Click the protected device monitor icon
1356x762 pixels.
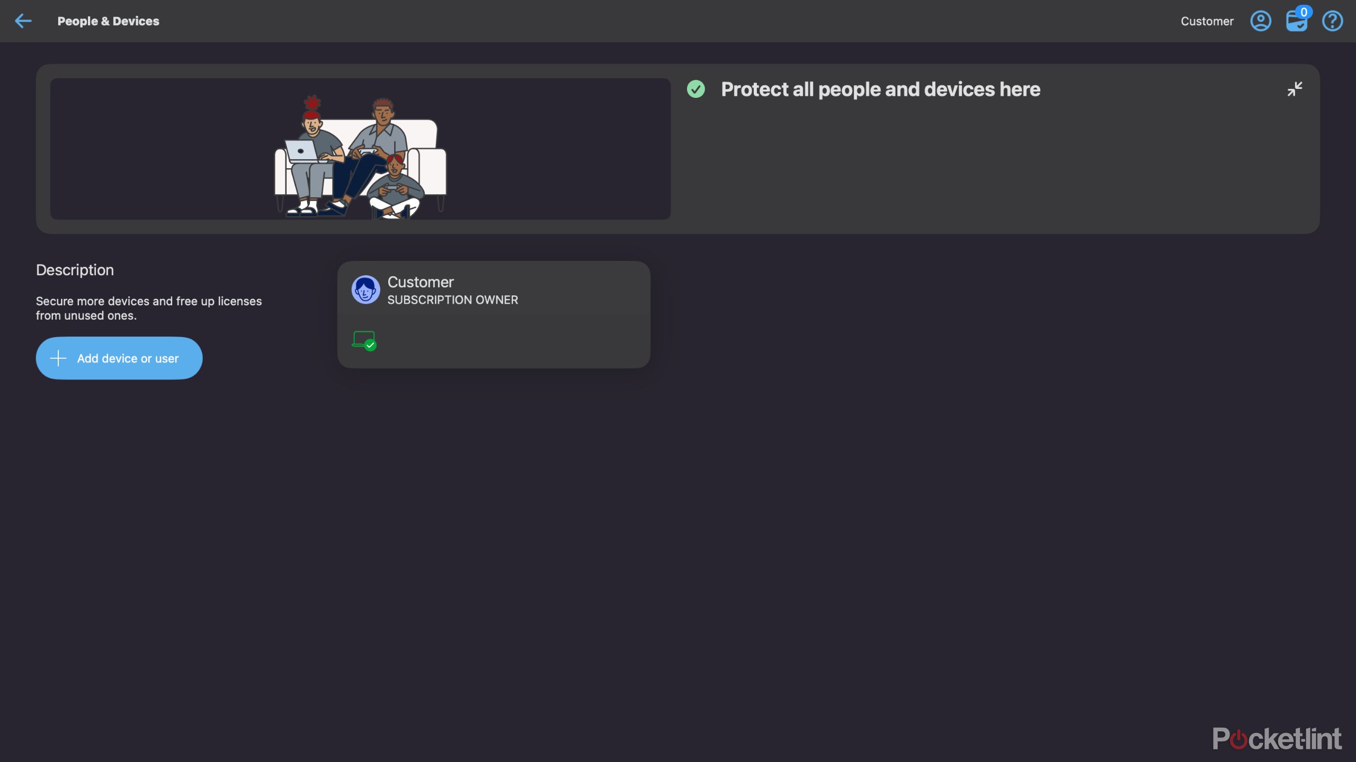tap(363, 341)
